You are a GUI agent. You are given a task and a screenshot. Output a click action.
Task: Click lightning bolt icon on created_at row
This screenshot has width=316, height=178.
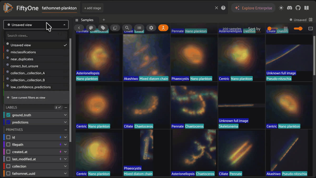(60, 152)
